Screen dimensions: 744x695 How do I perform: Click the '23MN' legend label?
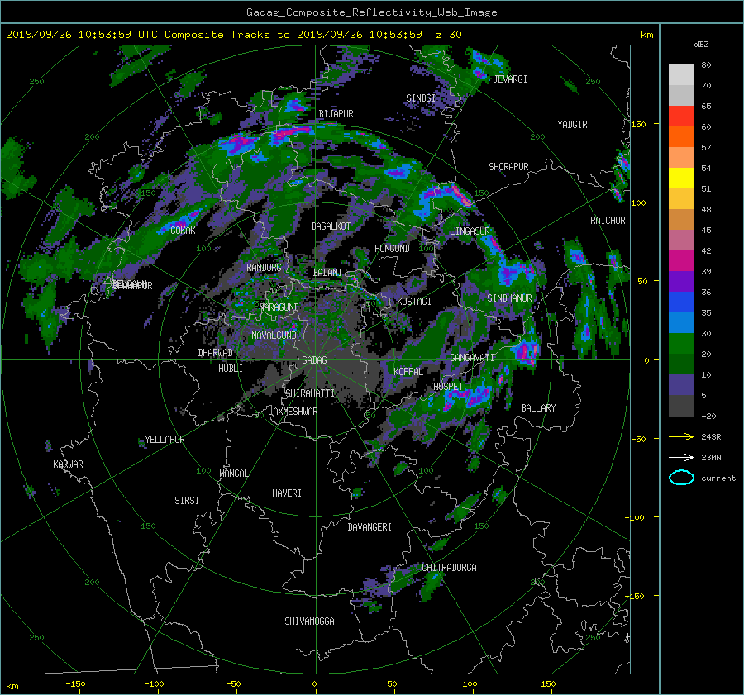711,457
